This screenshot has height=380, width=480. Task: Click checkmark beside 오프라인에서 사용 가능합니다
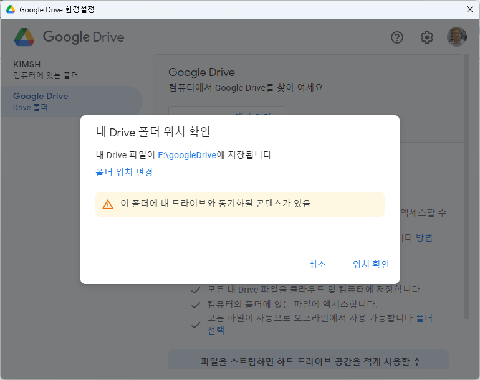coord(195,318)
